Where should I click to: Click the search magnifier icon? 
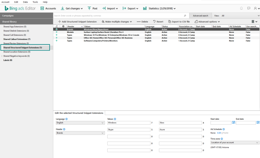pos(185,15)
